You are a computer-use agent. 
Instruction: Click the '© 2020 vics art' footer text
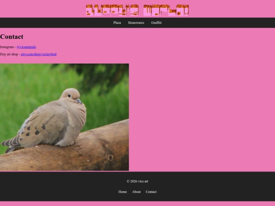(x=137, y=181)
